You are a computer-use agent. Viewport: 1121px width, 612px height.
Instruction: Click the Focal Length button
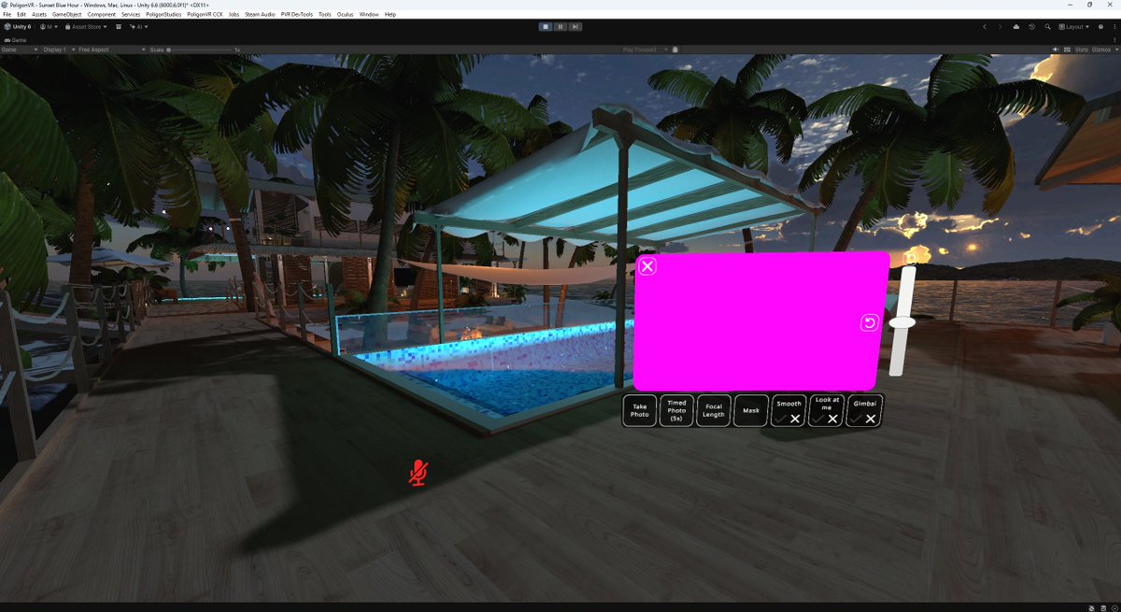click(x=715, y=410)
